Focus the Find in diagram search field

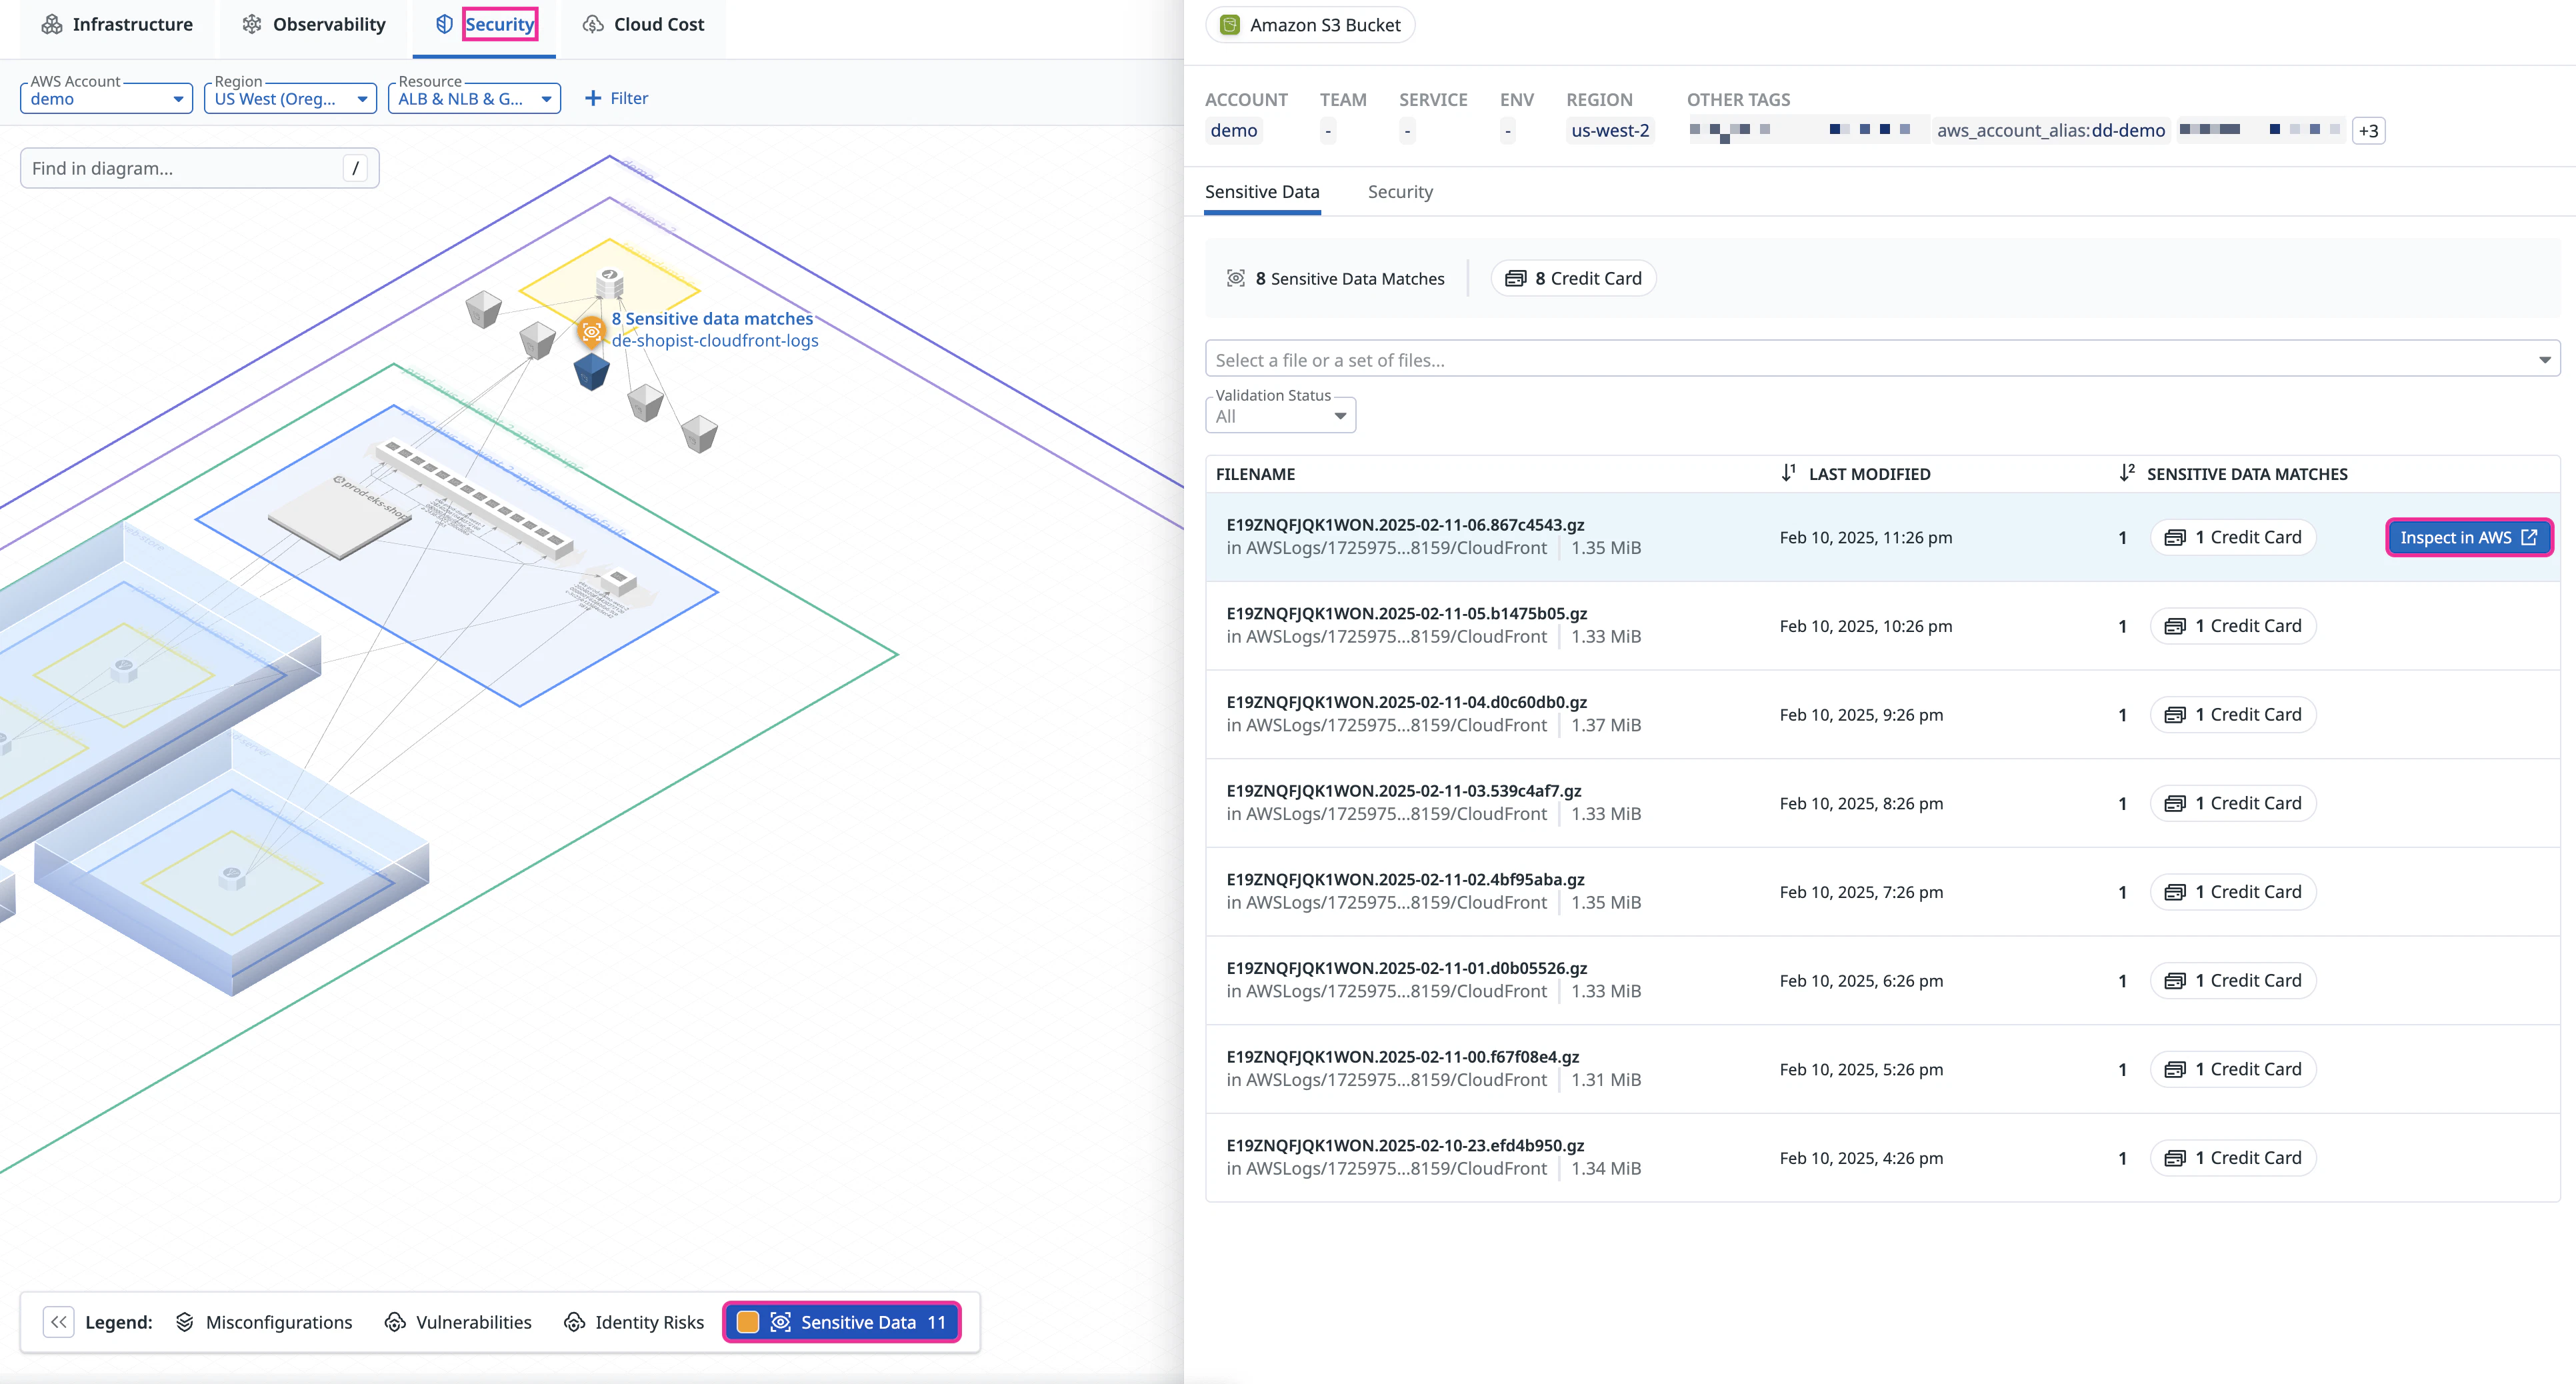(x=185, y=168)
